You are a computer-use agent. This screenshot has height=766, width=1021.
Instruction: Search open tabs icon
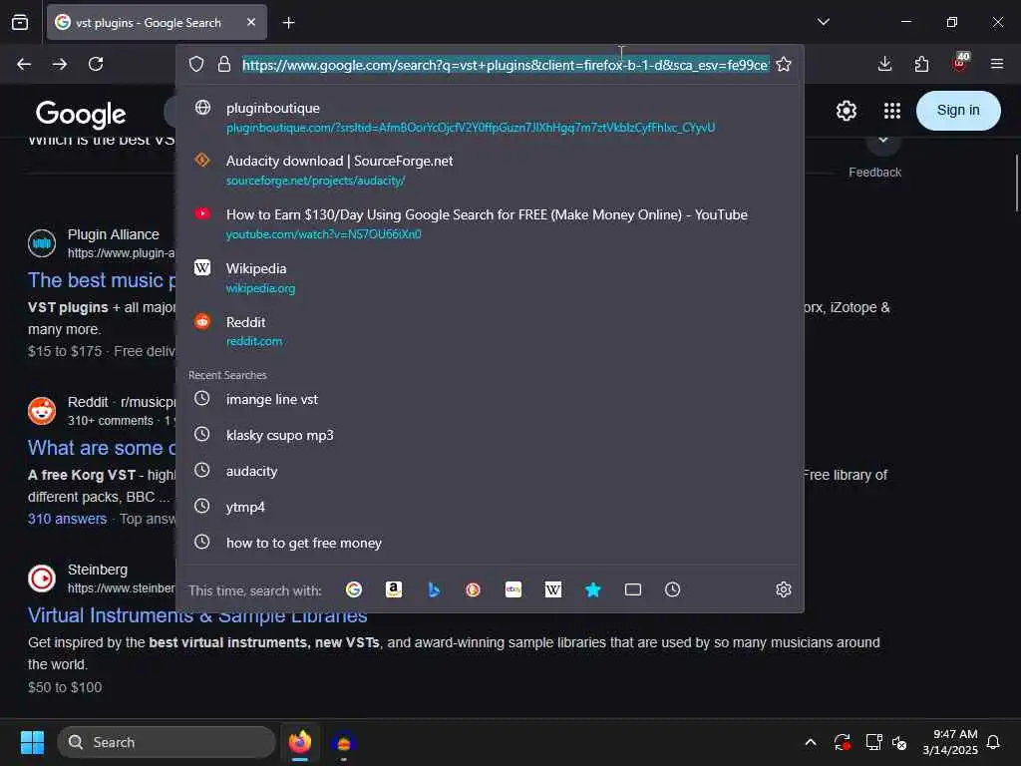coord(633,589)
